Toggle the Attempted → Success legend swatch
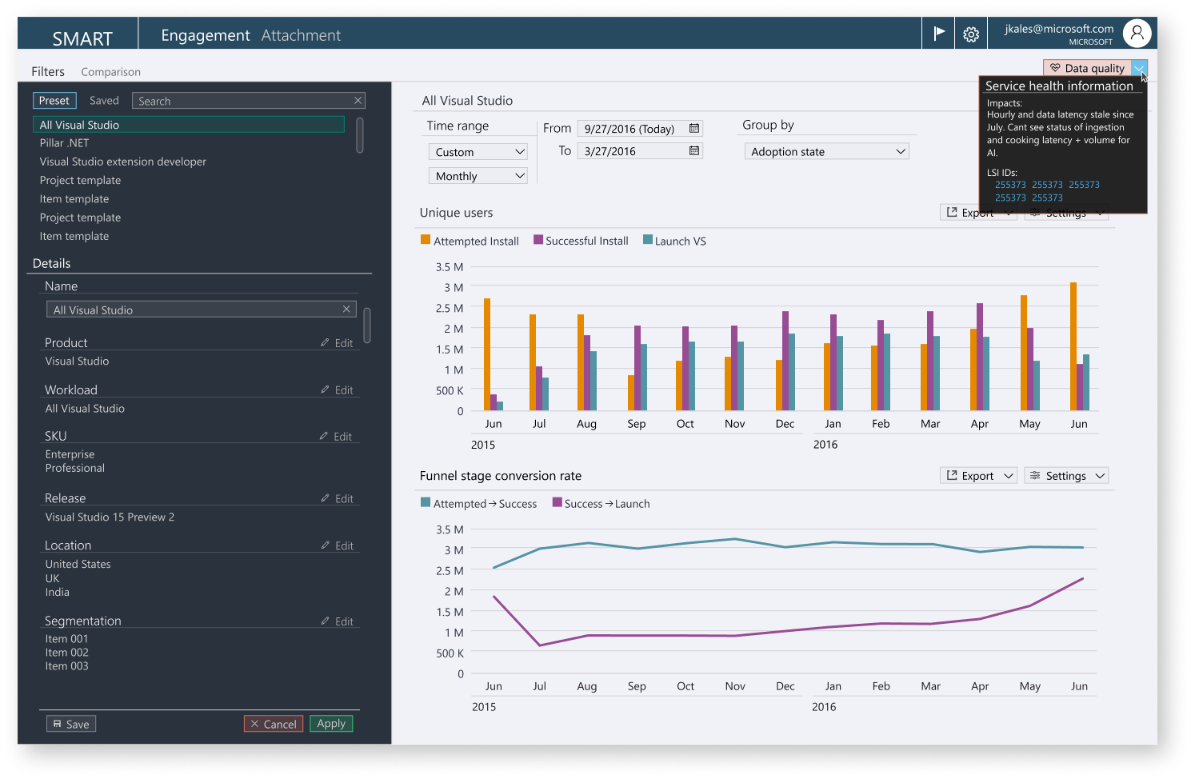Screen dimensions: 1191x779 (426, 503)
